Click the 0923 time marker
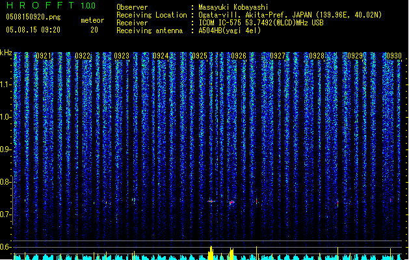409x260 pixels. (122, 56)
